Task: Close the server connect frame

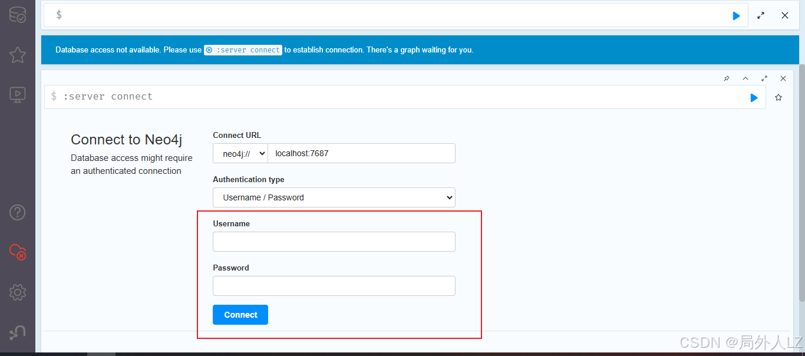Action: point(783,78)
